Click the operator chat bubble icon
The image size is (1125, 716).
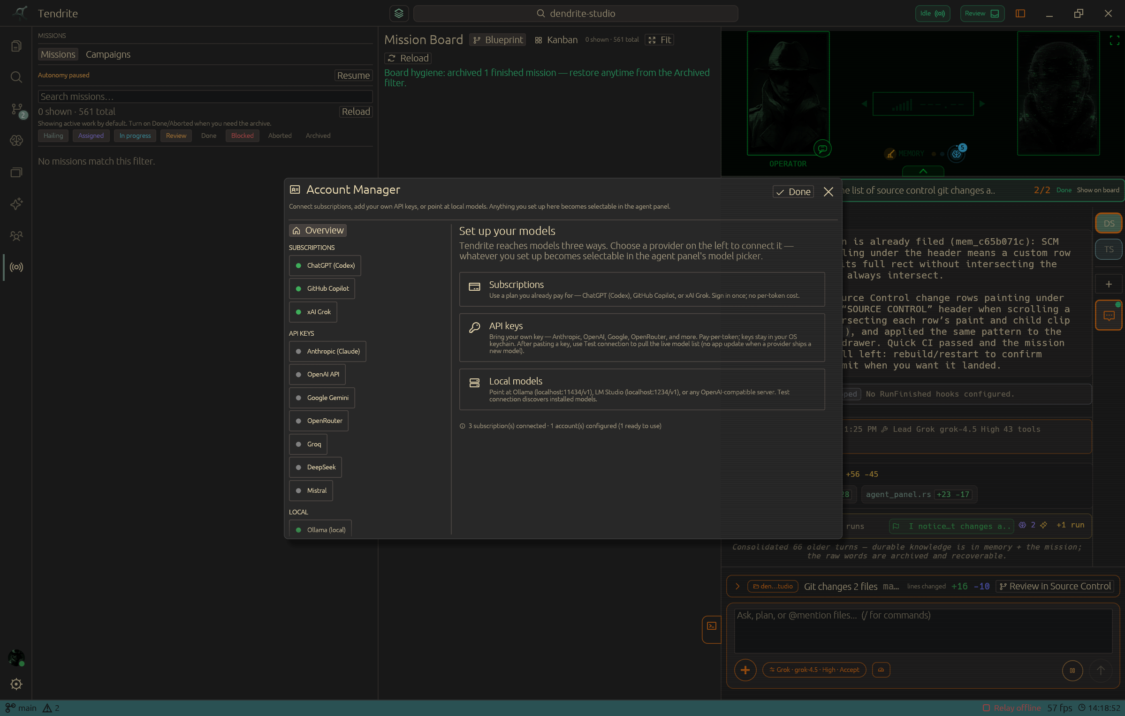click(x=822, y=149)
